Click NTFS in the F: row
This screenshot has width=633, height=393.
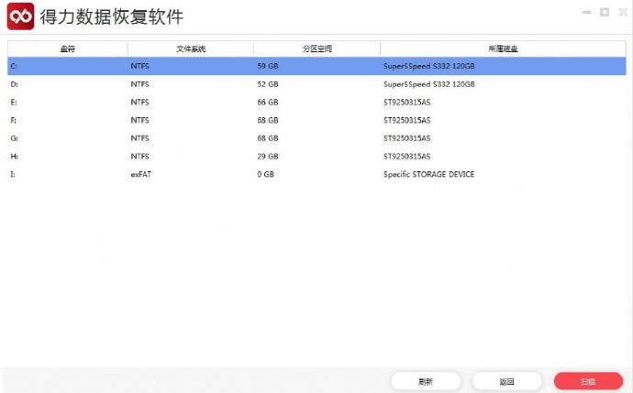(x=139, y=120)
